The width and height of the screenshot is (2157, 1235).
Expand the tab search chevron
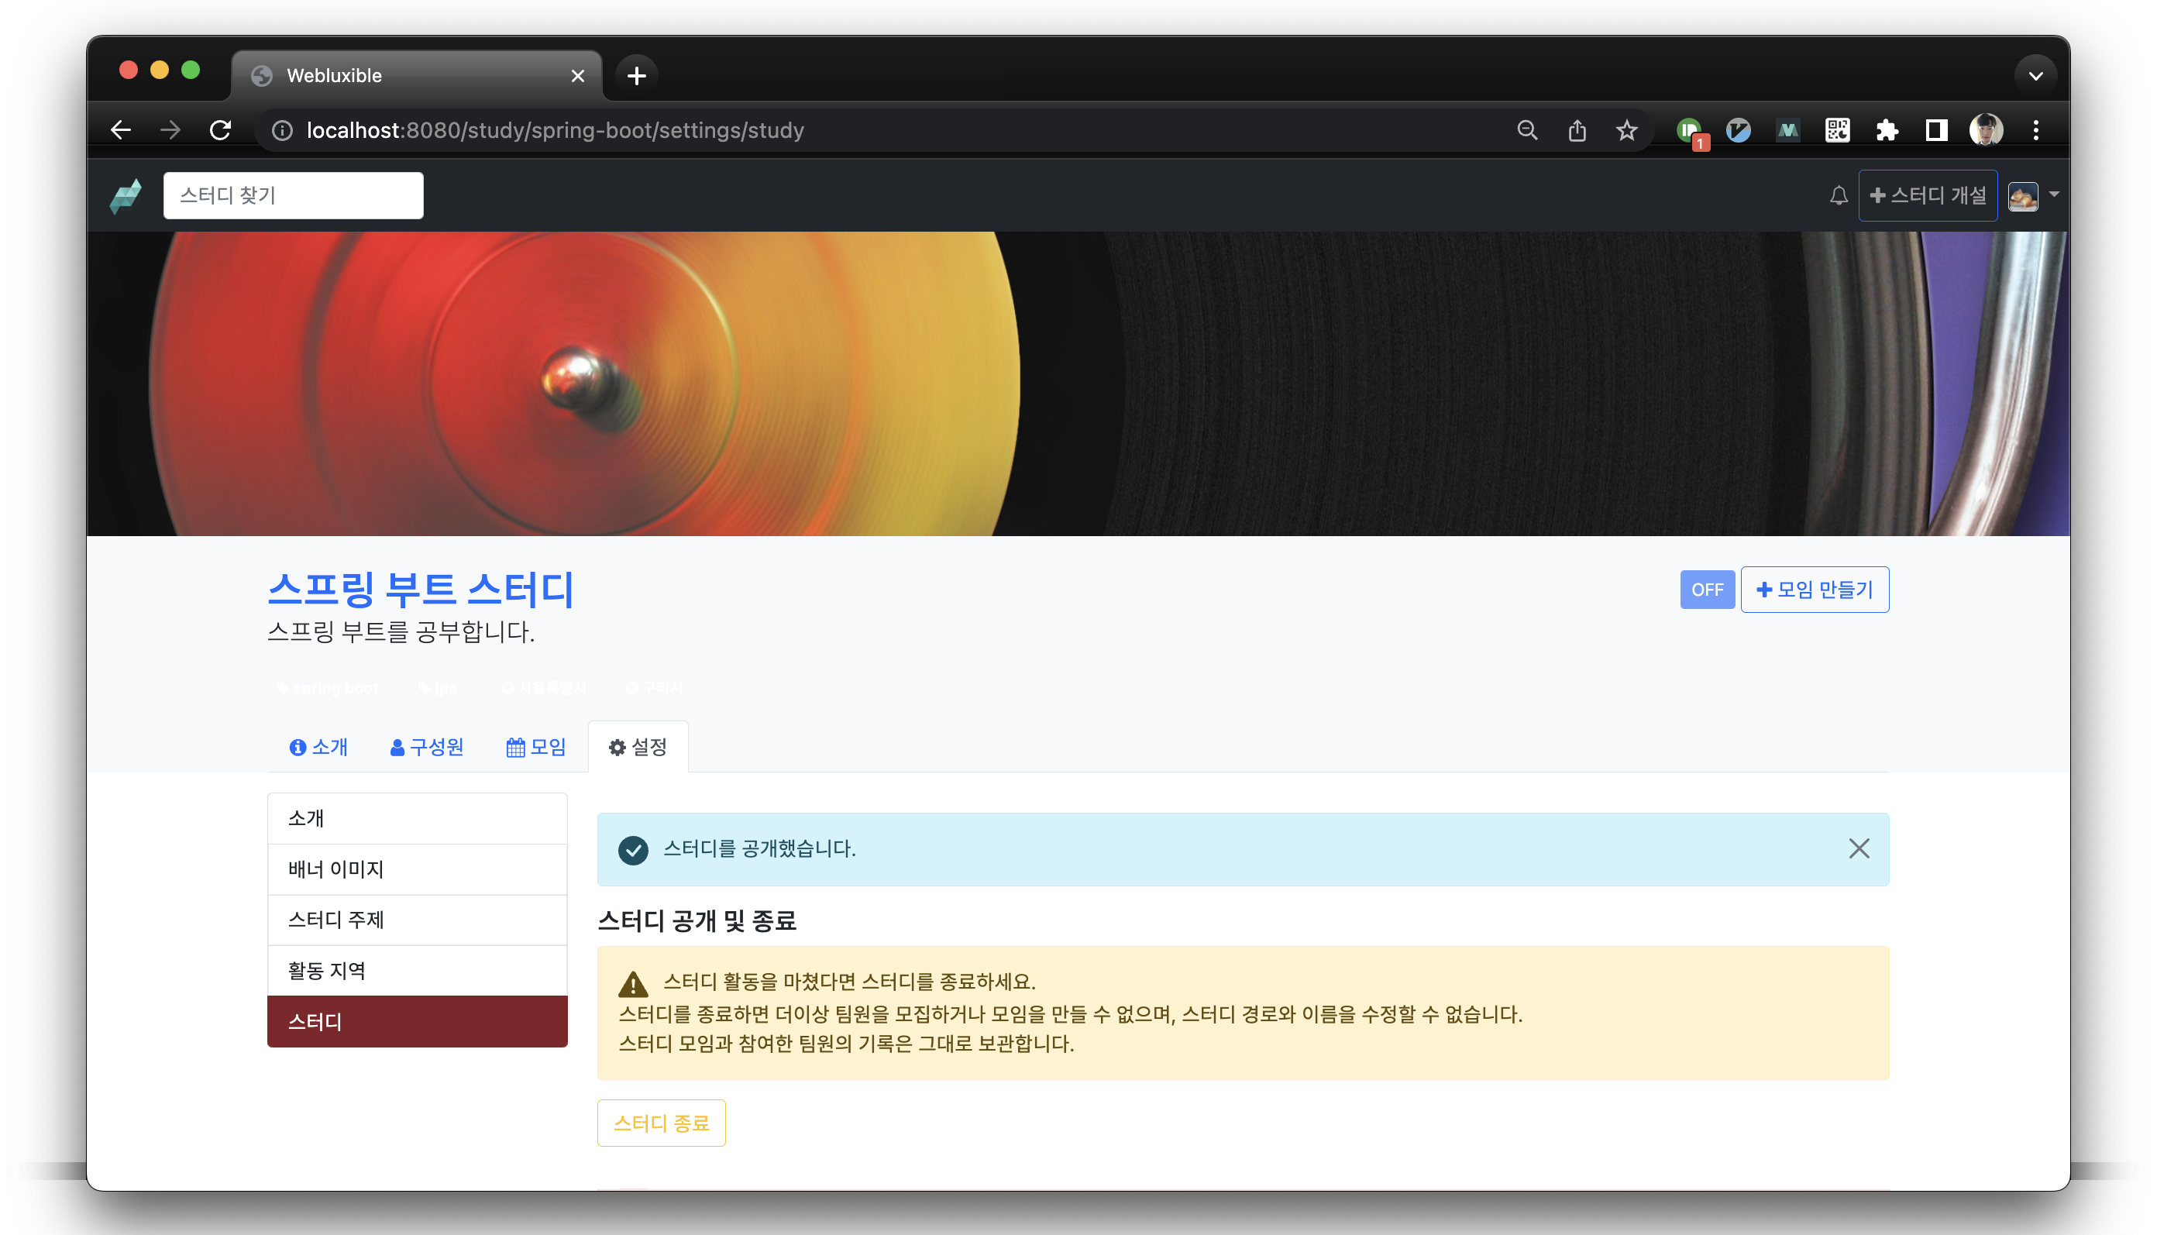click(x=2035, y=75)
